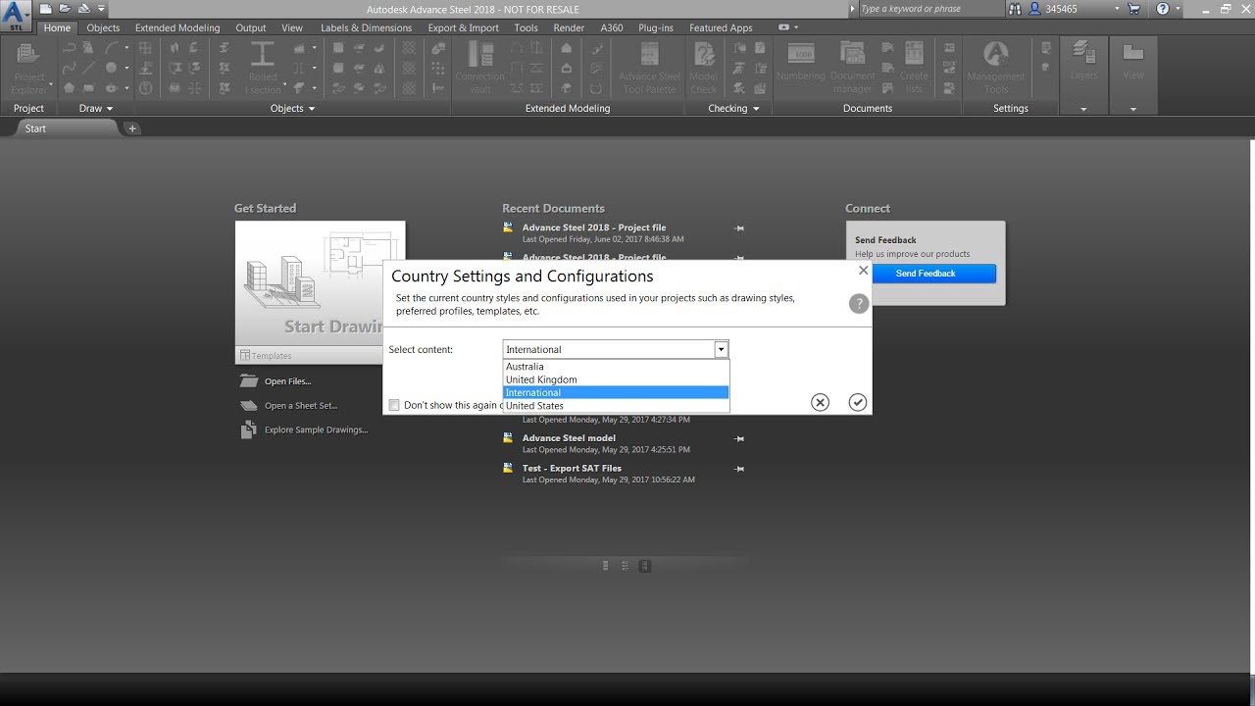
Task: Select International in the dropdown list
Action: point(616,392)
